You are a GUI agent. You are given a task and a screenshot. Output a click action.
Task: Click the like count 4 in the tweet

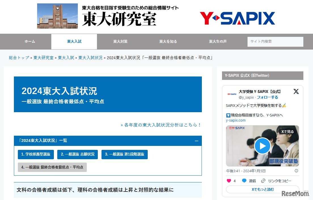[234, 181]
